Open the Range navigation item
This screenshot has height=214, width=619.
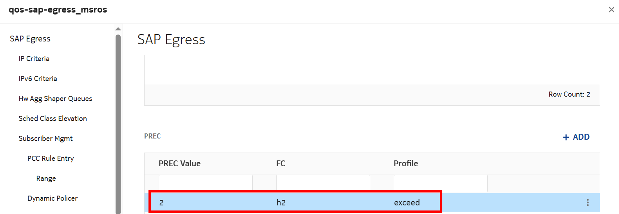[x=46, y=178]
